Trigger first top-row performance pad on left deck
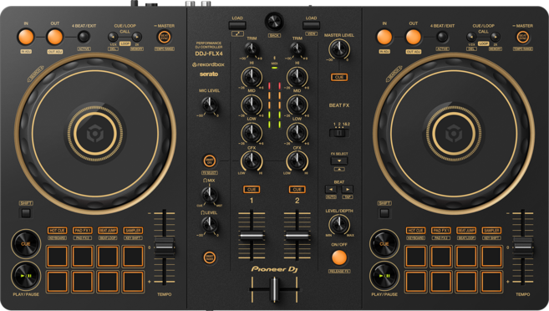The width and height of the screenshot is (549, 311). 58,257
